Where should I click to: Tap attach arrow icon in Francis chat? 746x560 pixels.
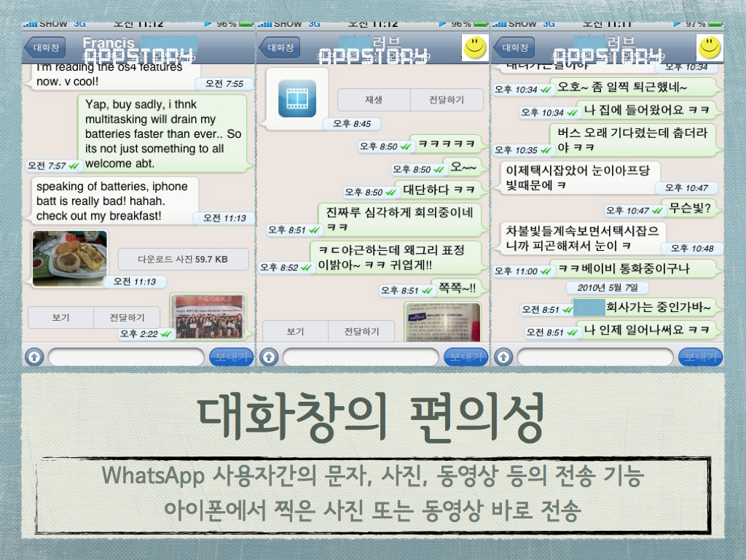[34, 357]
